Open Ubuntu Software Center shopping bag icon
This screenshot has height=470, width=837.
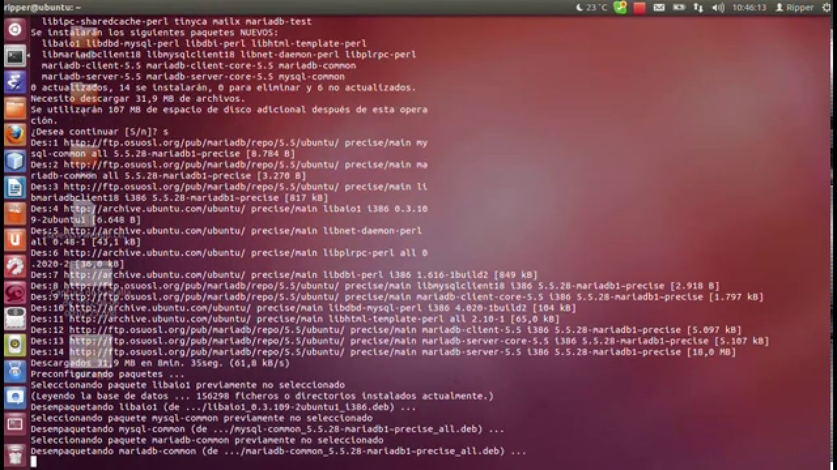pyautogui.click(x=15, y=213)
